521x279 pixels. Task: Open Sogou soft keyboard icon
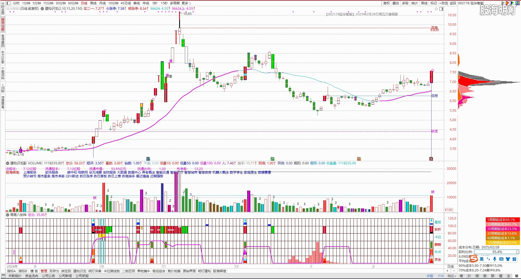[x=501, y=259]
